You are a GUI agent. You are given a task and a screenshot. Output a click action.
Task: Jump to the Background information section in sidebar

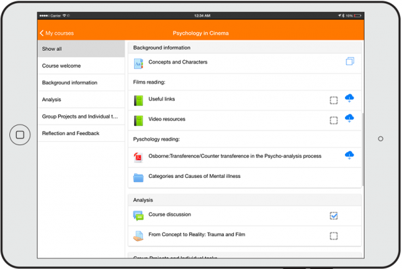pos(81,83)
